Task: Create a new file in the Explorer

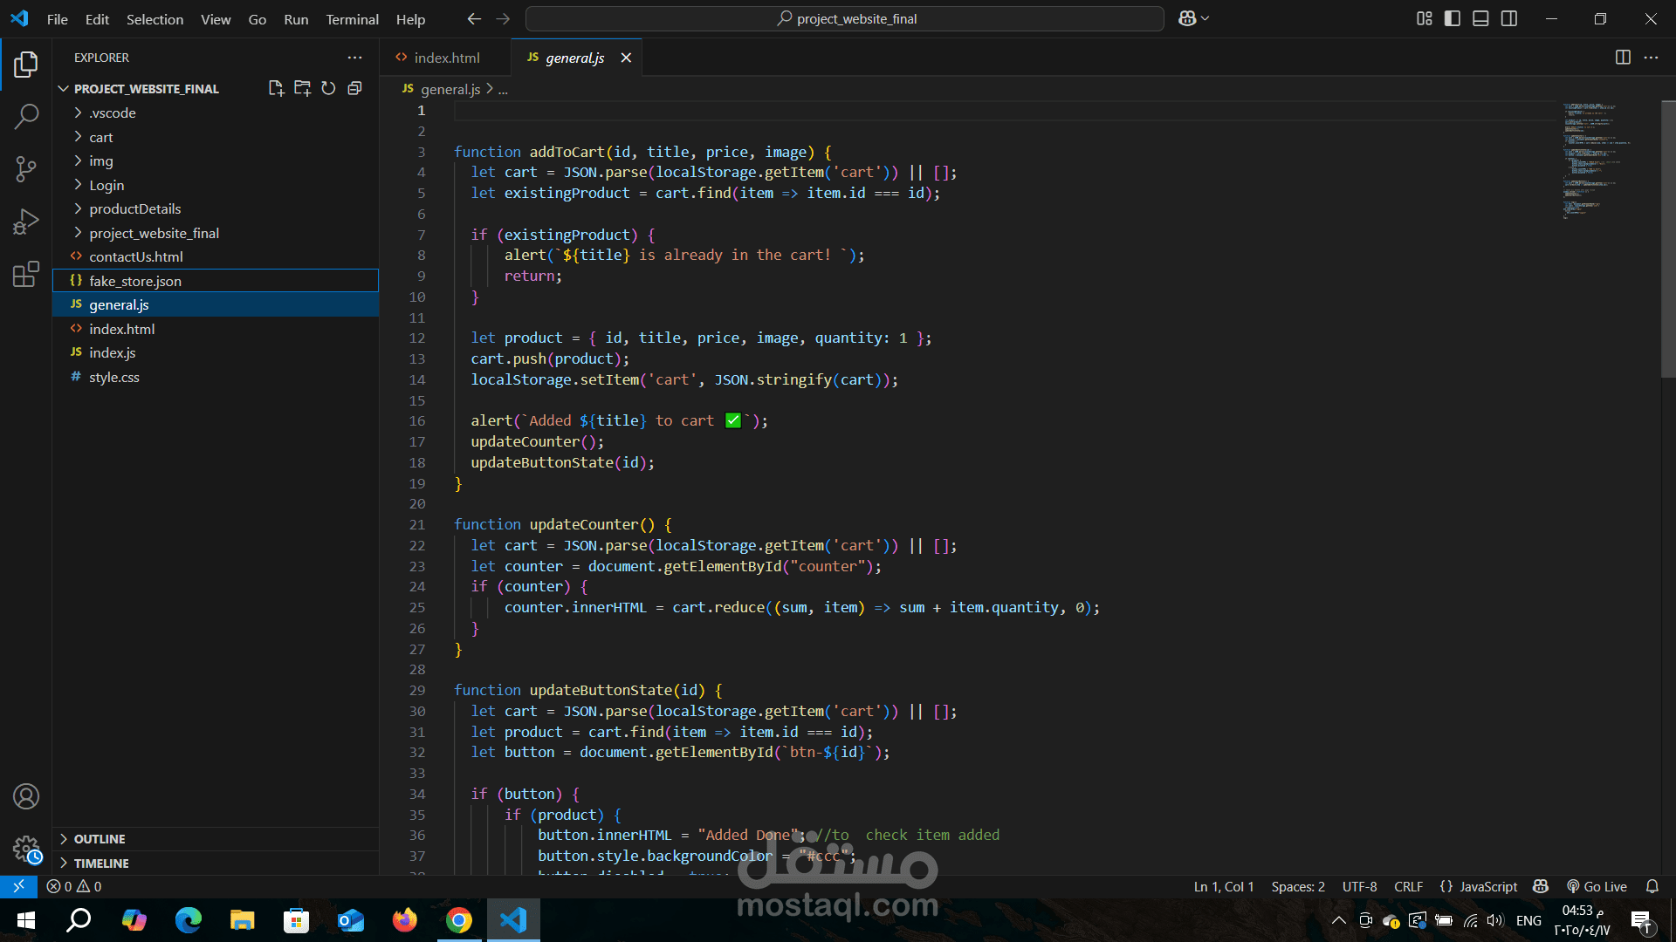Action: pyautogui.click(x=276, y=88)
